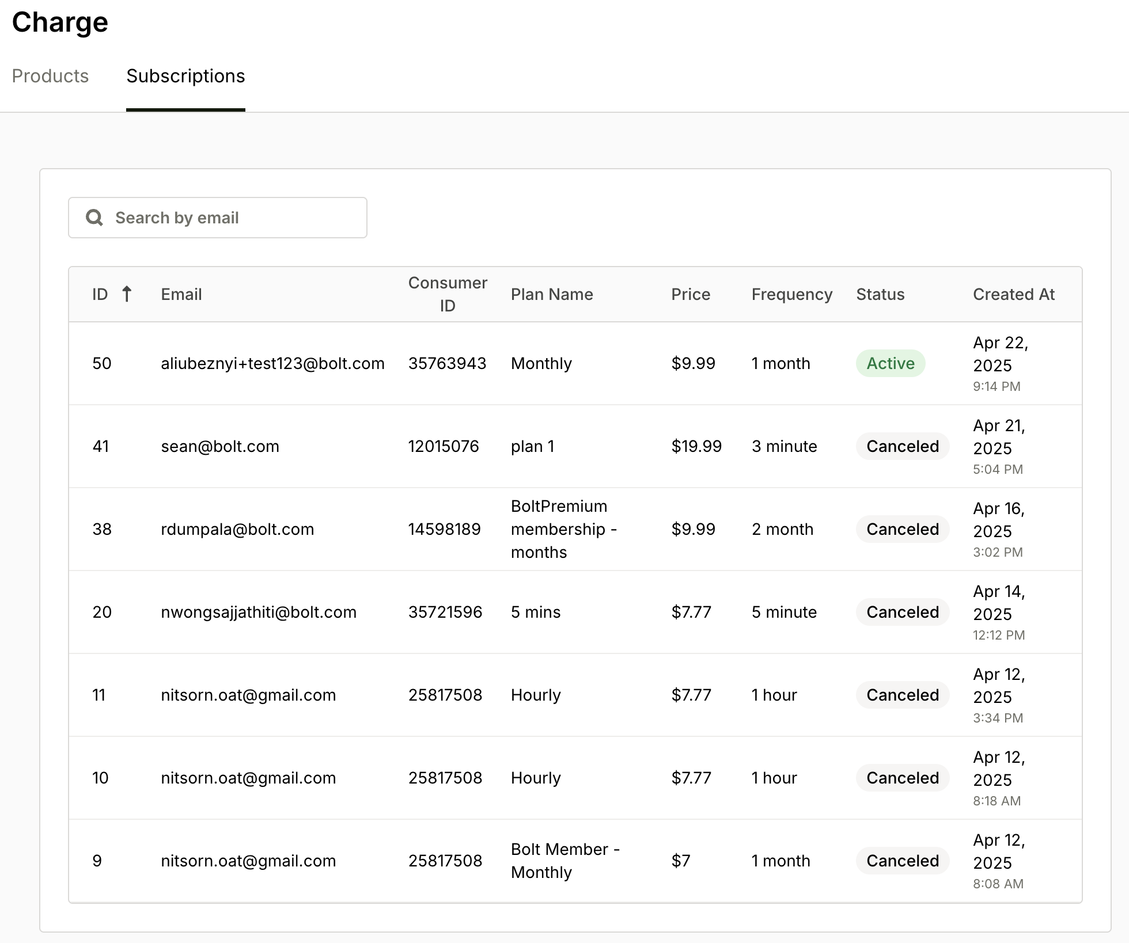
Task: Click the Charge page heading
Action: 60,22
